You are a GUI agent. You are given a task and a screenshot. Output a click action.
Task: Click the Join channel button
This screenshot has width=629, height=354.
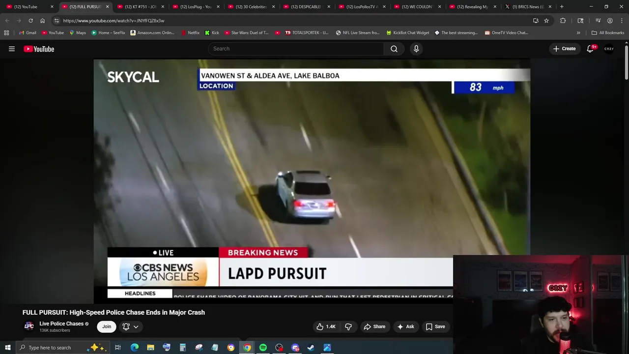click(107, 326)
